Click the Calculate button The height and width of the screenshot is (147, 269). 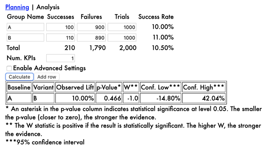pyautogui.click(x=19, y=77)
